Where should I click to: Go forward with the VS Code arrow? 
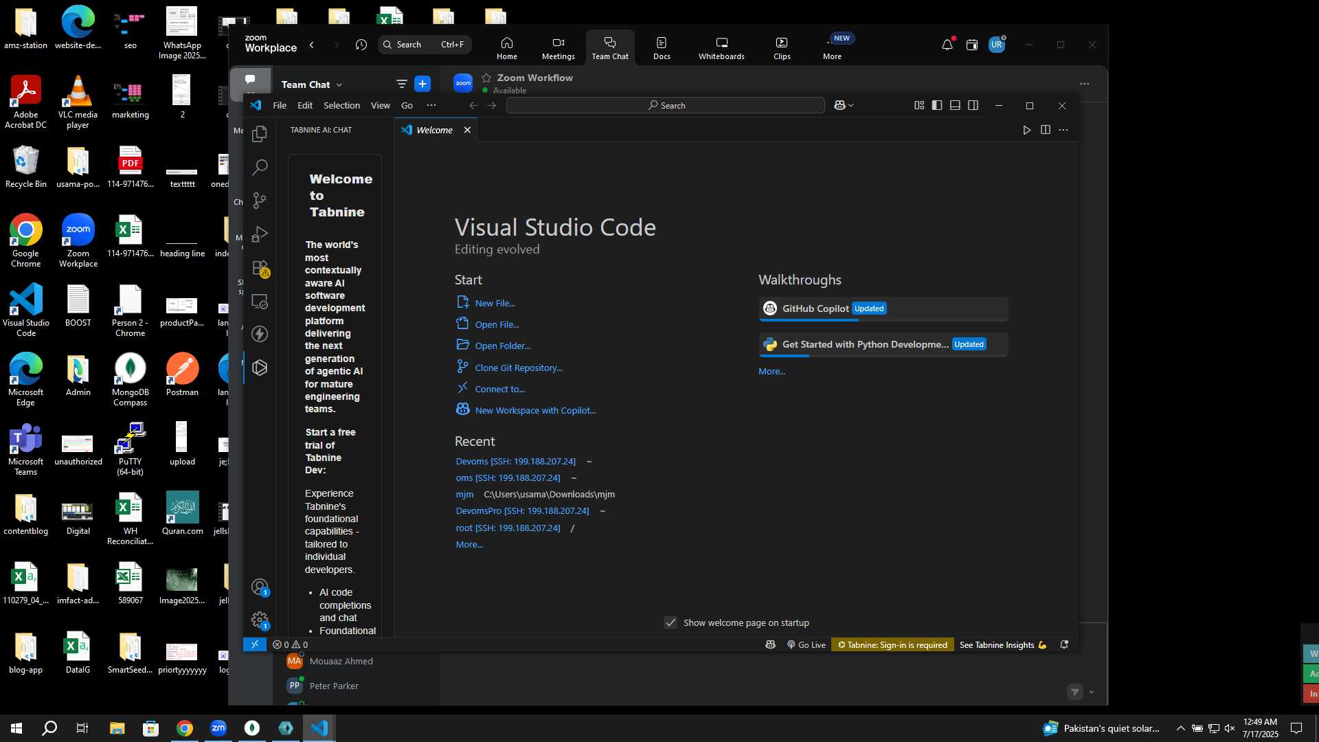coord(491,105)
